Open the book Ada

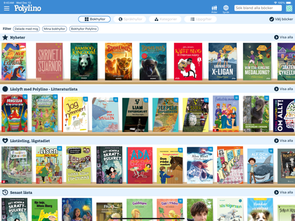click(x=139, y=165)
